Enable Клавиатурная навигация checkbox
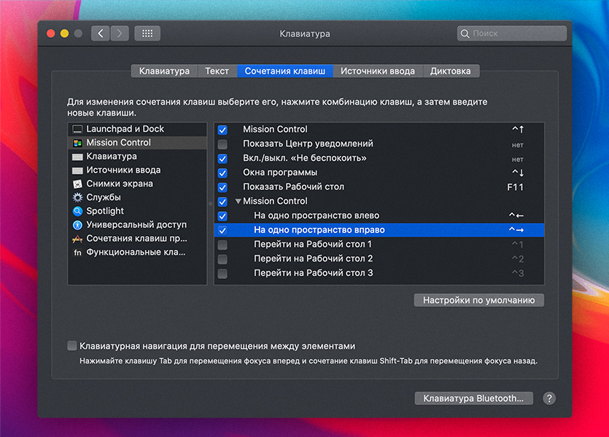609x437 pixels. [72, 346]
